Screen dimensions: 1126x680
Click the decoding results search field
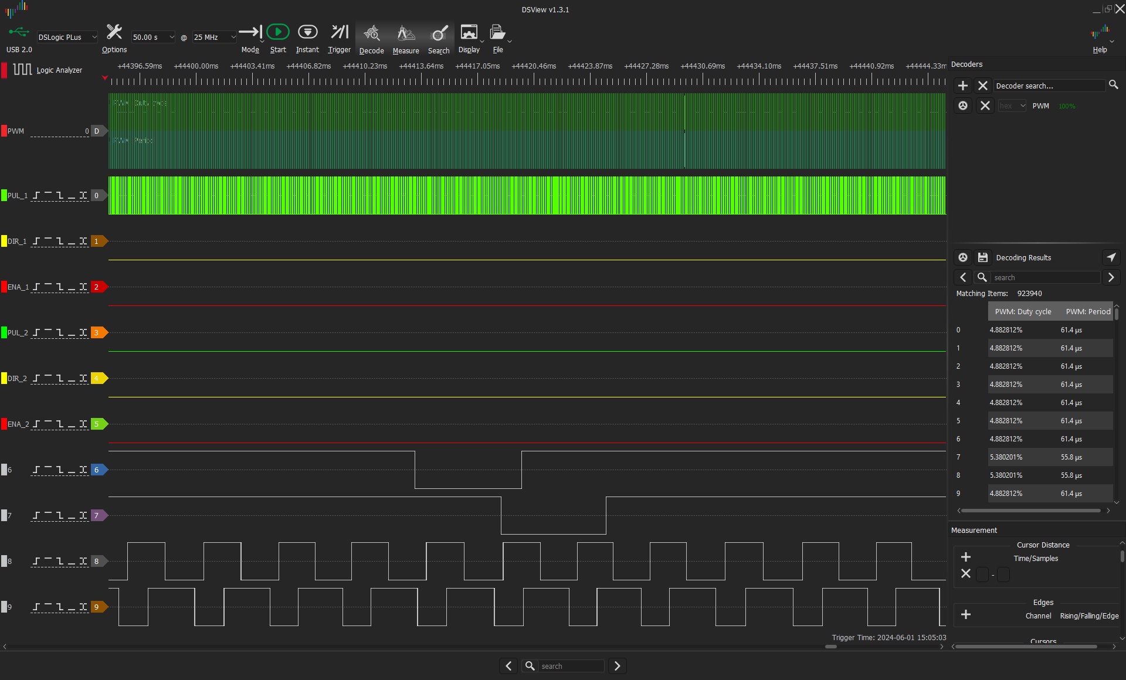tap(1046, 277)
